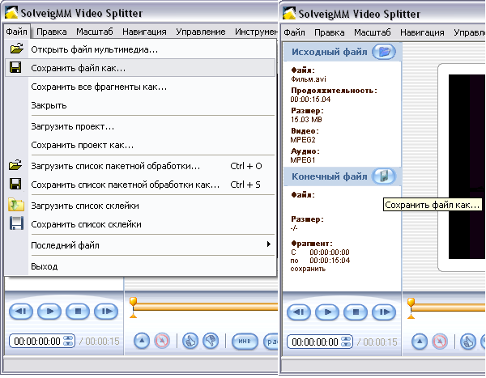Click floppy icon beside Сохранить список пакетной обработки
486x378 pixels.
[x=15, y=184]
